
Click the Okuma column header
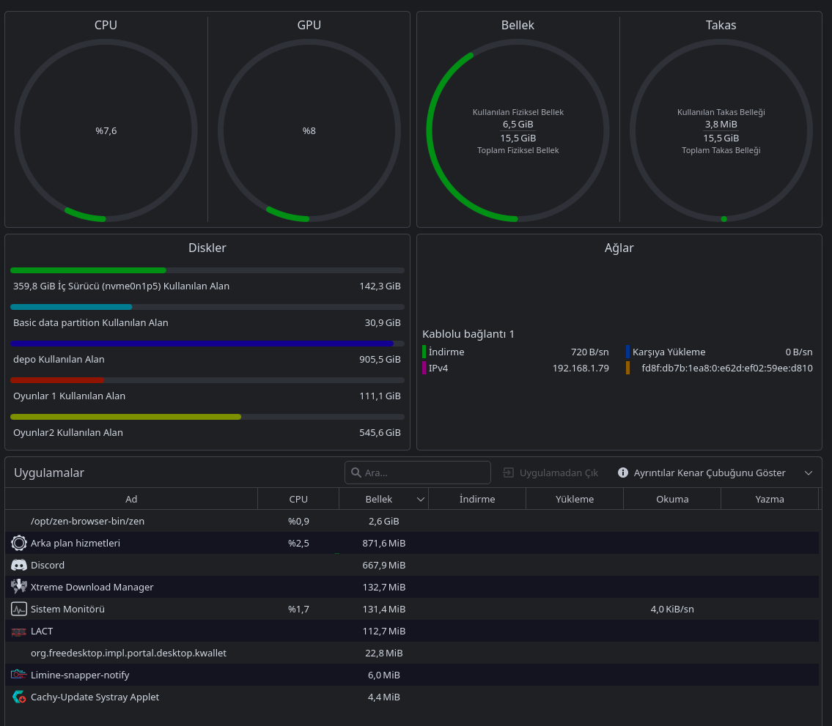[672, 499]
